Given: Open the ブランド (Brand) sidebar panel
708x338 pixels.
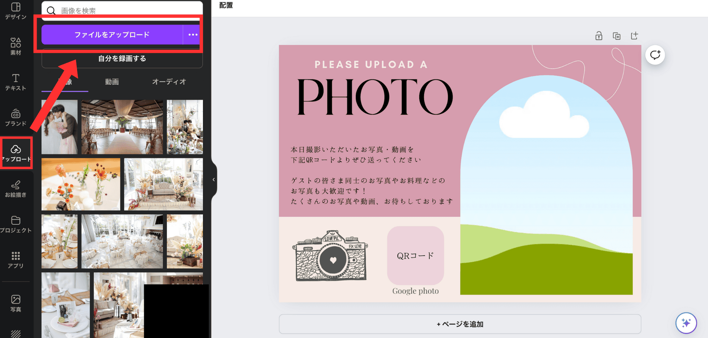Looking at the screenshot, I should pos(16,118).
